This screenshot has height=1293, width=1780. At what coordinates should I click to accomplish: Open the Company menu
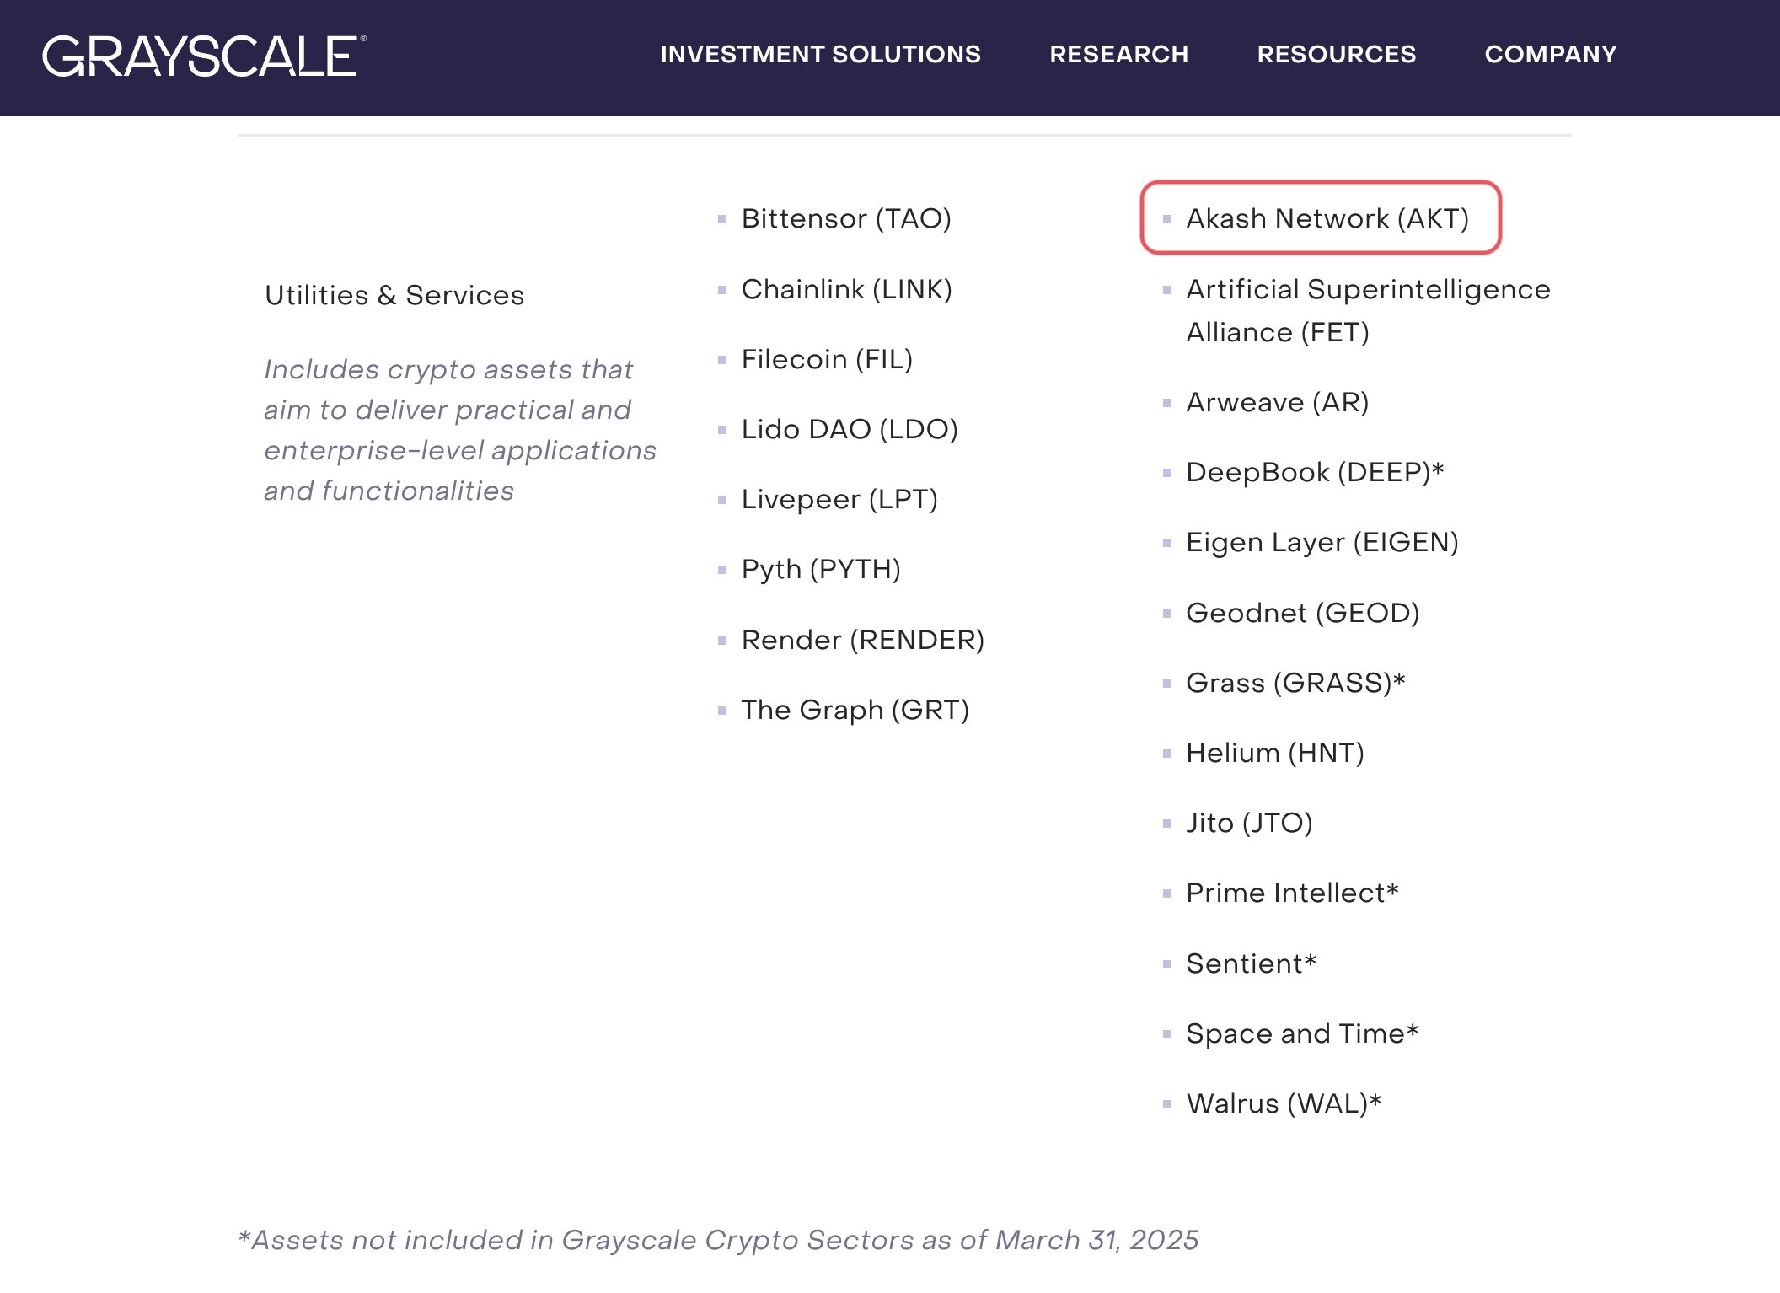pyautogui.click(x=1550, y=54)
